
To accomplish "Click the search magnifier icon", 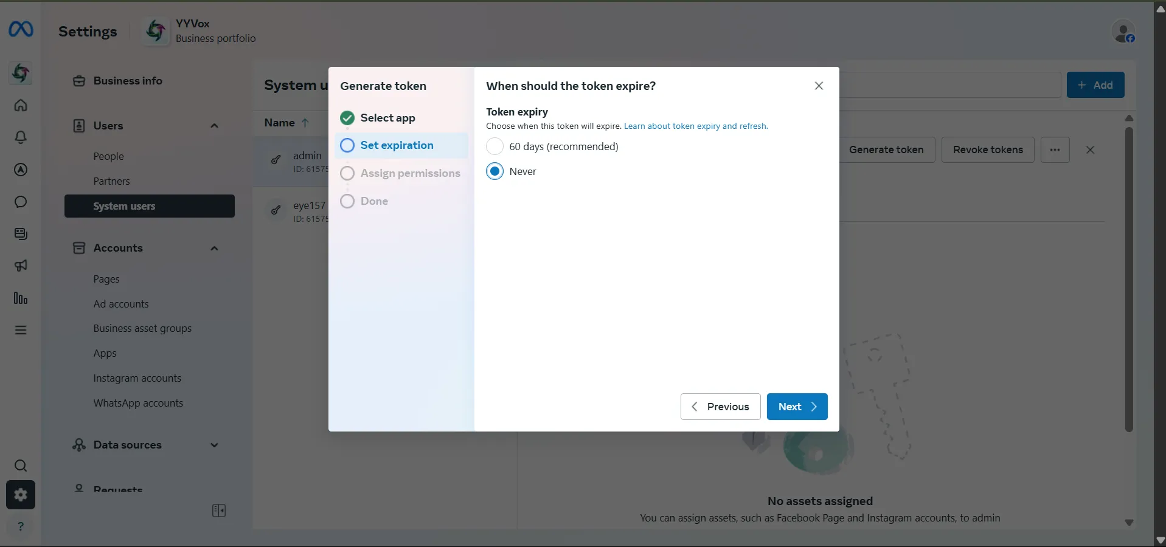I will pyautogui.click(x=21, y=466).
